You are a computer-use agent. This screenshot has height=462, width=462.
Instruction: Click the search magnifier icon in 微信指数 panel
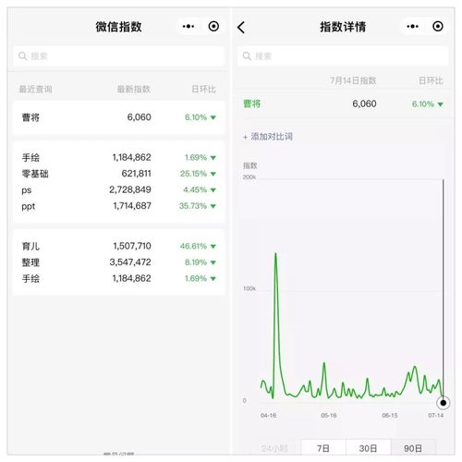tap(22, 55)
